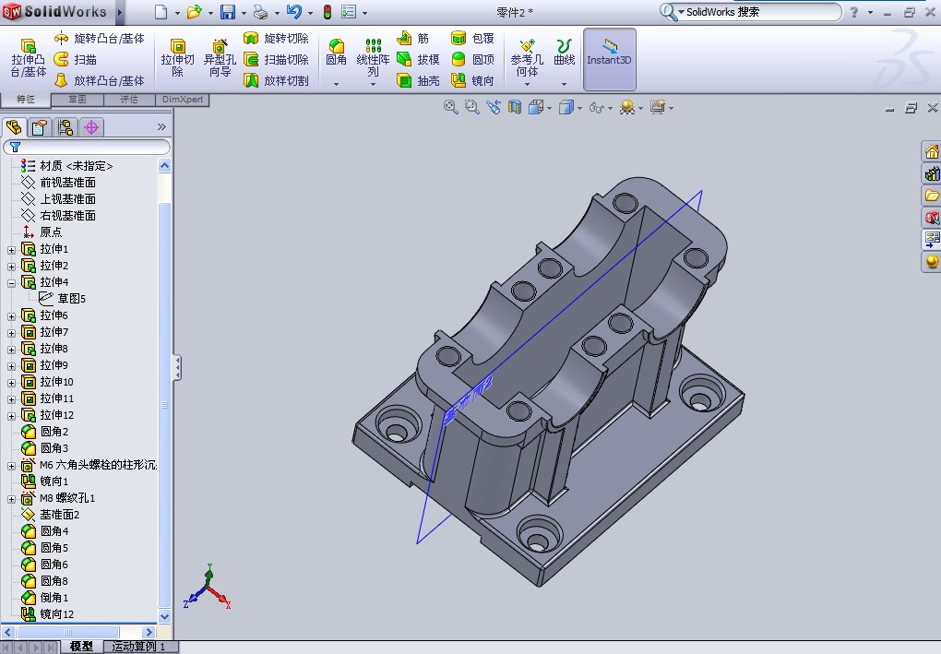Open the DimXpertManager panel tab
The image size is (941, 654).
pyautogui.click(x=91, y=127)
